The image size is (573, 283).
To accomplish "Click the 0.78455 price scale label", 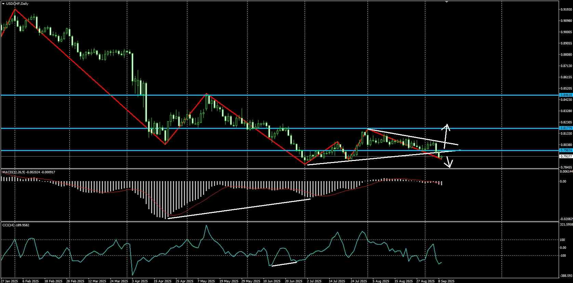I will pyautogui.click(x=567, y=167).
